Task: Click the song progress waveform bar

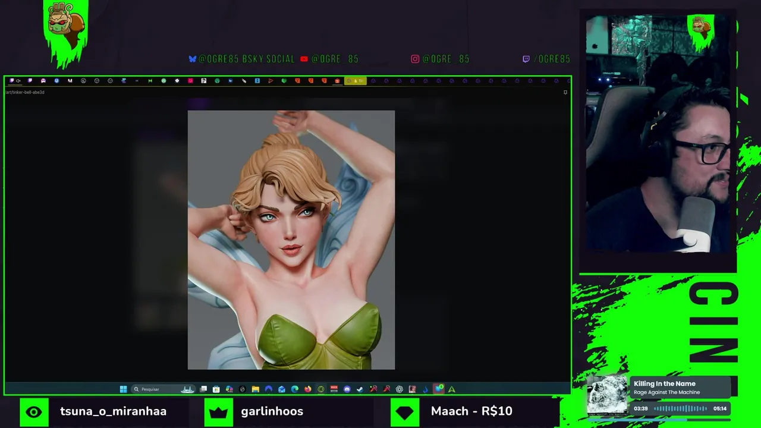Action: coord(681,408)
